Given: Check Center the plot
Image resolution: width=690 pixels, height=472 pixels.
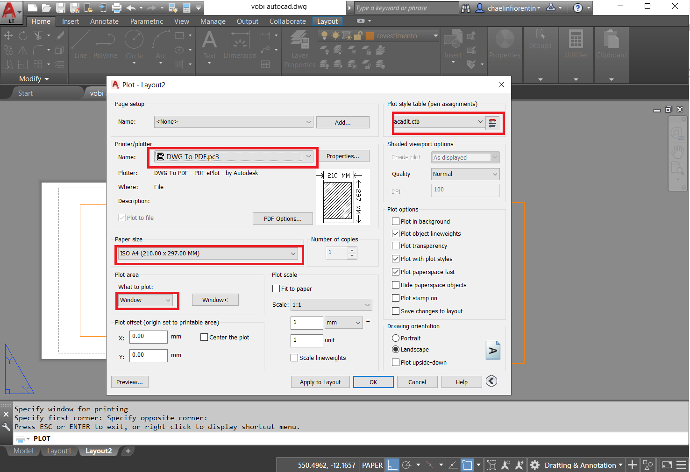Looking at the screenshot, I should point(204,337).
